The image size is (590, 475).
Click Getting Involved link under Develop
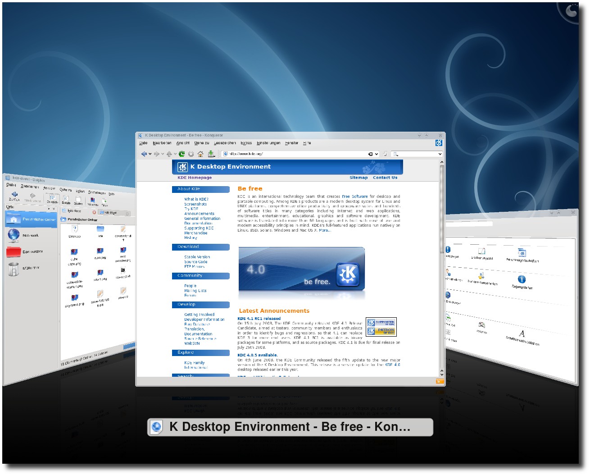200,315
